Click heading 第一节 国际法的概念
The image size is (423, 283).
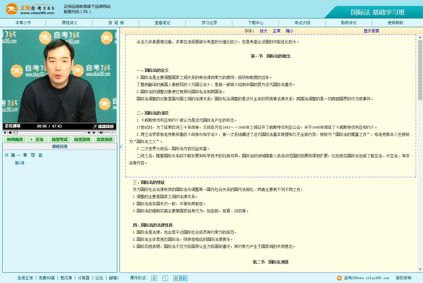coord(270,56)
